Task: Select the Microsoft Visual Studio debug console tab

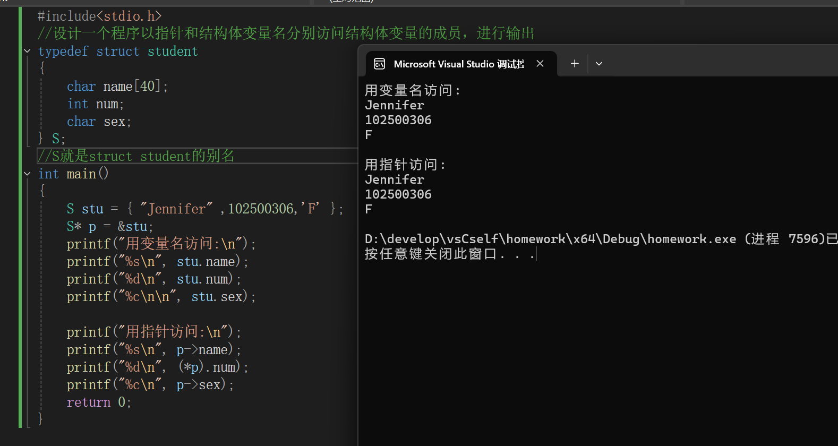Action: (461, 64)
